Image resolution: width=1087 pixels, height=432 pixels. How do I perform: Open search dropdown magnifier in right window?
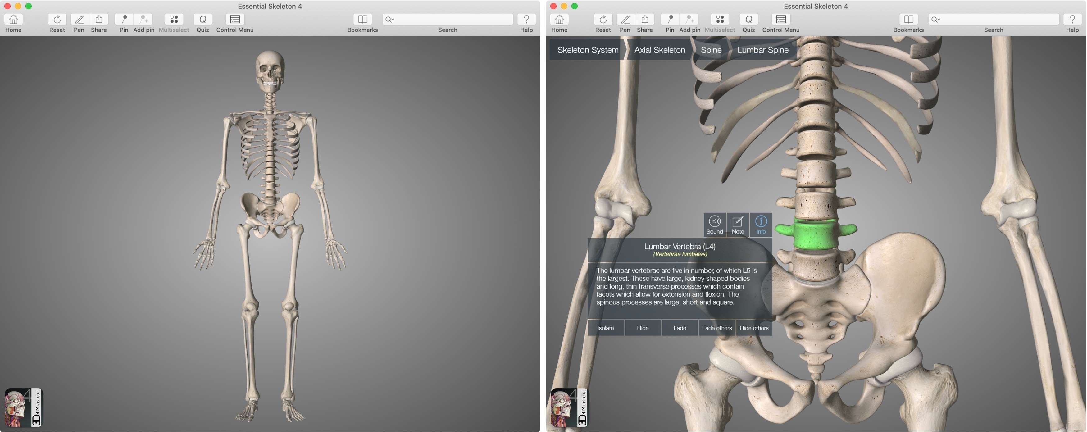tap(935, 19)
